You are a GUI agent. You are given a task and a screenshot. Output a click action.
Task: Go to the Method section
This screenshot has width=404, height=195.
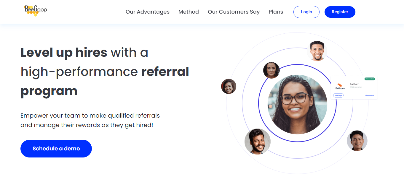pos(189,12)
